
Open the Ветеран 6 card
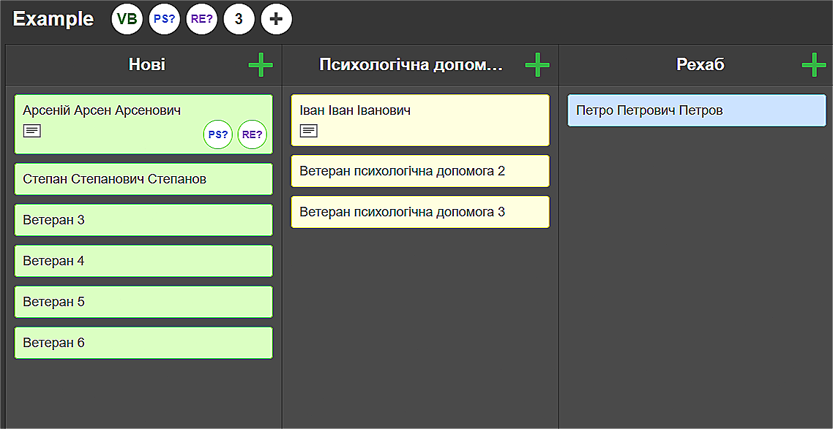coord(143,342)
